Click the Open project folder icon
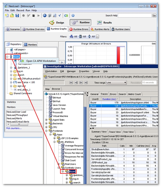 (x=12, y=16)
